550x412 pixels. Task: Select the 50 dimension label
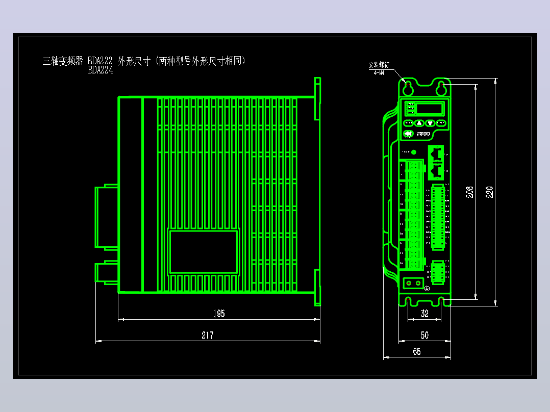pyautogui.click(x=425, y=335)
